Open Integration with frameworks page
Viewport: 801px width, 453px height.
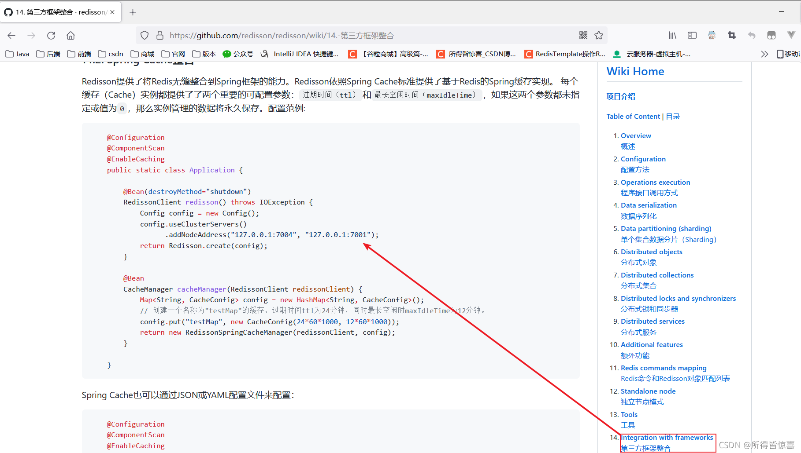[667, 437]
